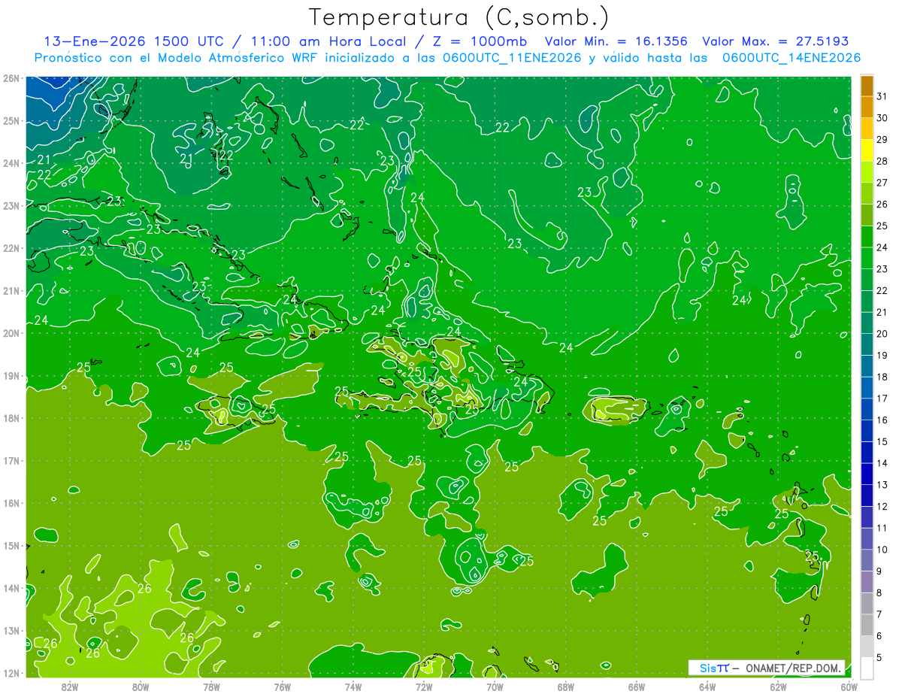Screen dimensions: 902x697
Task: Click the 17N latitude axis label
Action: click(11, 461)
